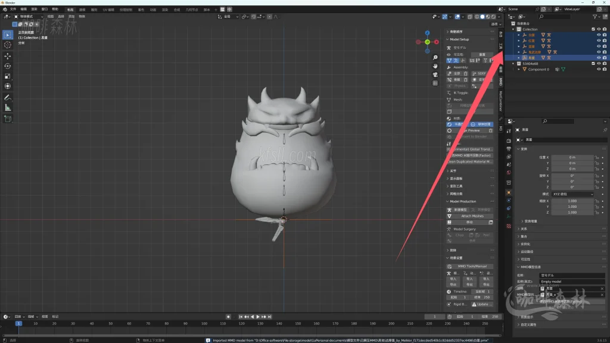Open the XYZ rotation mode dropdown

pyautogui.click(x=572, y=194)
